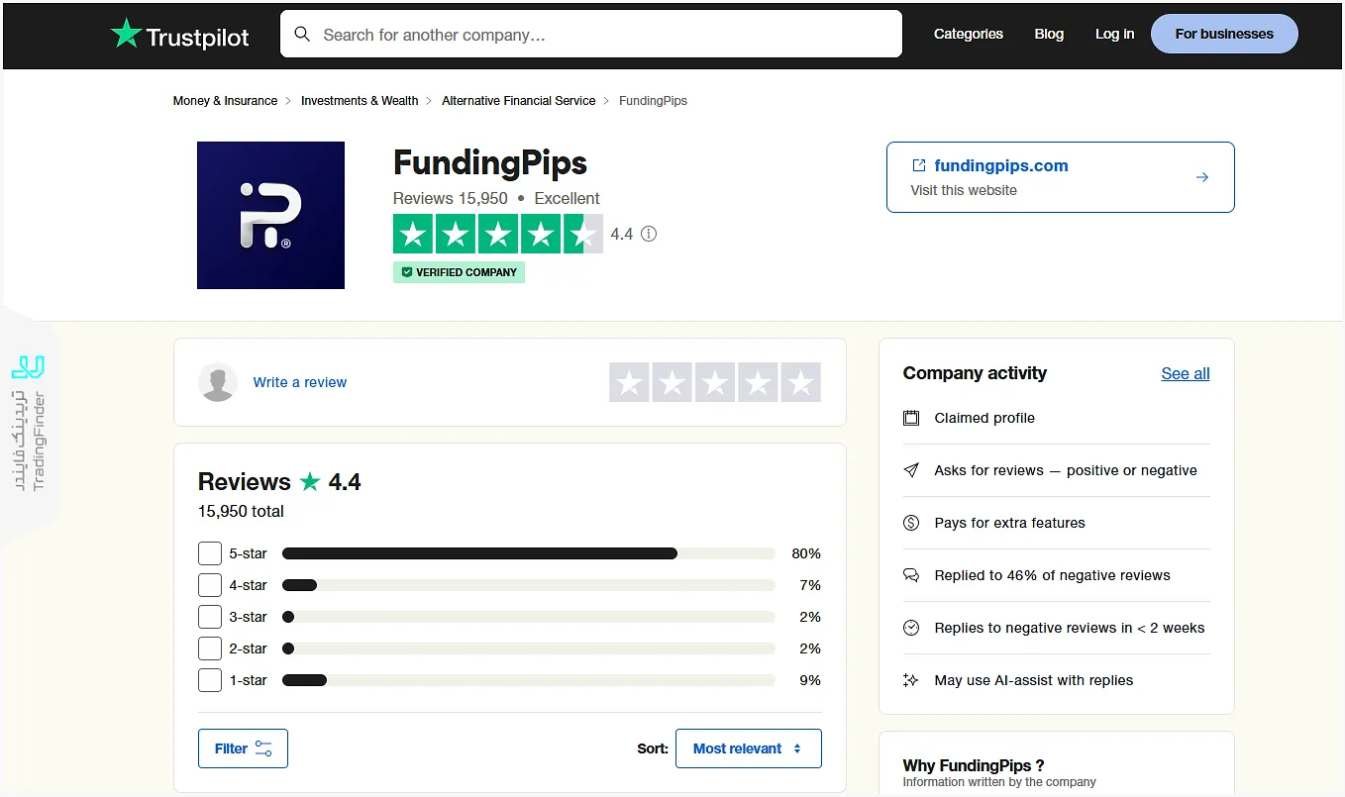Open Investments & Wealth breadcrumb link

(360, 101)
